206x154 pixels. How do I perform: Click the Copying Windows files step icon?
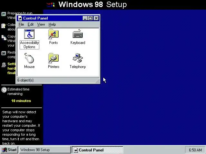[x=4, y=38]
